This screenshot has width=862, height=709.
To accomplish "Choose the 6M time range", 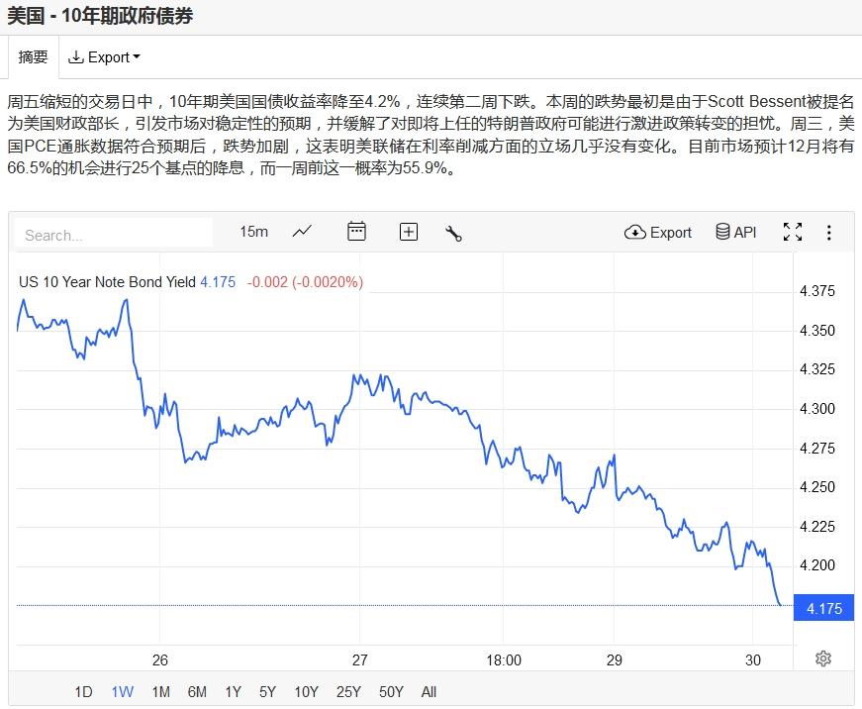I will pos(197,692).
